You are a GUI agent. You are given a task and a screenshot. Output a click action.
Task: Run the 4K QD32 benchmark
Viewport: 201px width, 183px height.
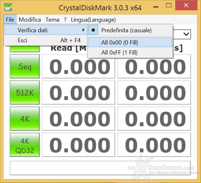[25, 145]
